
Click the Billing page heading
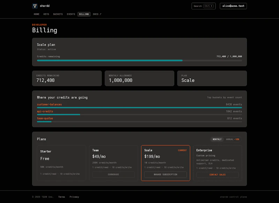point(45,30)
